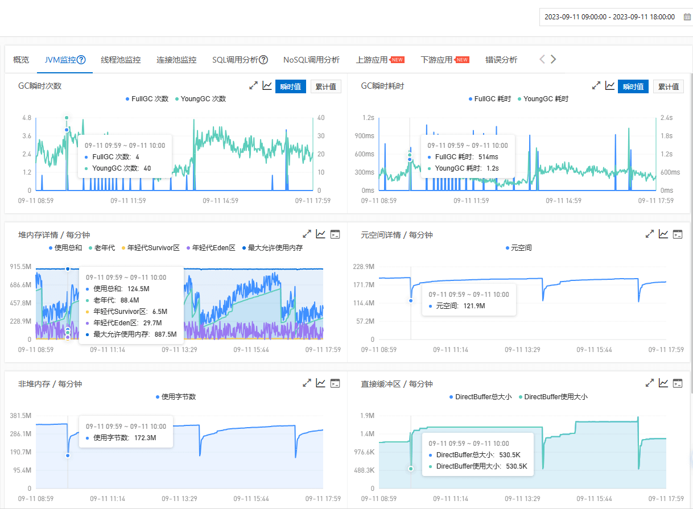Open line chart view for 堆内存详情

tap(321, 234)
